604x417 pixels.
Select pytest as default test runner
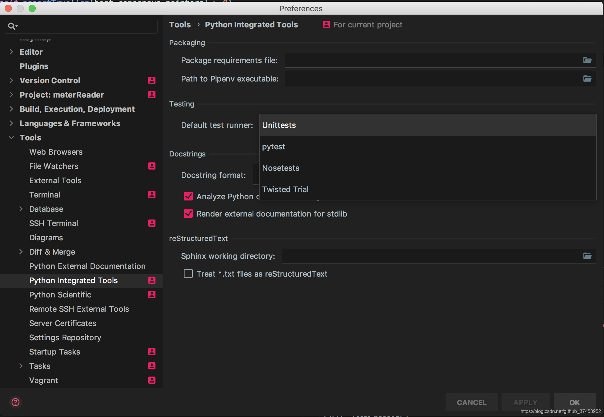[273, 147]
